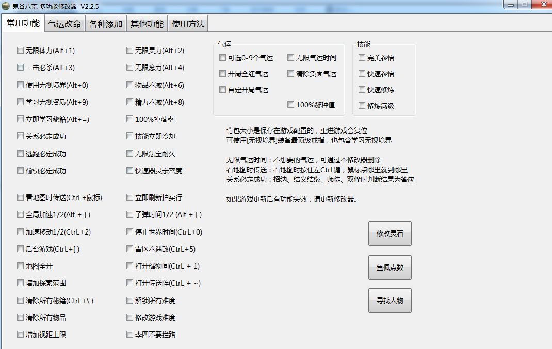Click the 鬼谷八荒 title bar app icon
The height and width of the screenshot is (349, 552).
[x=6, y=6]
